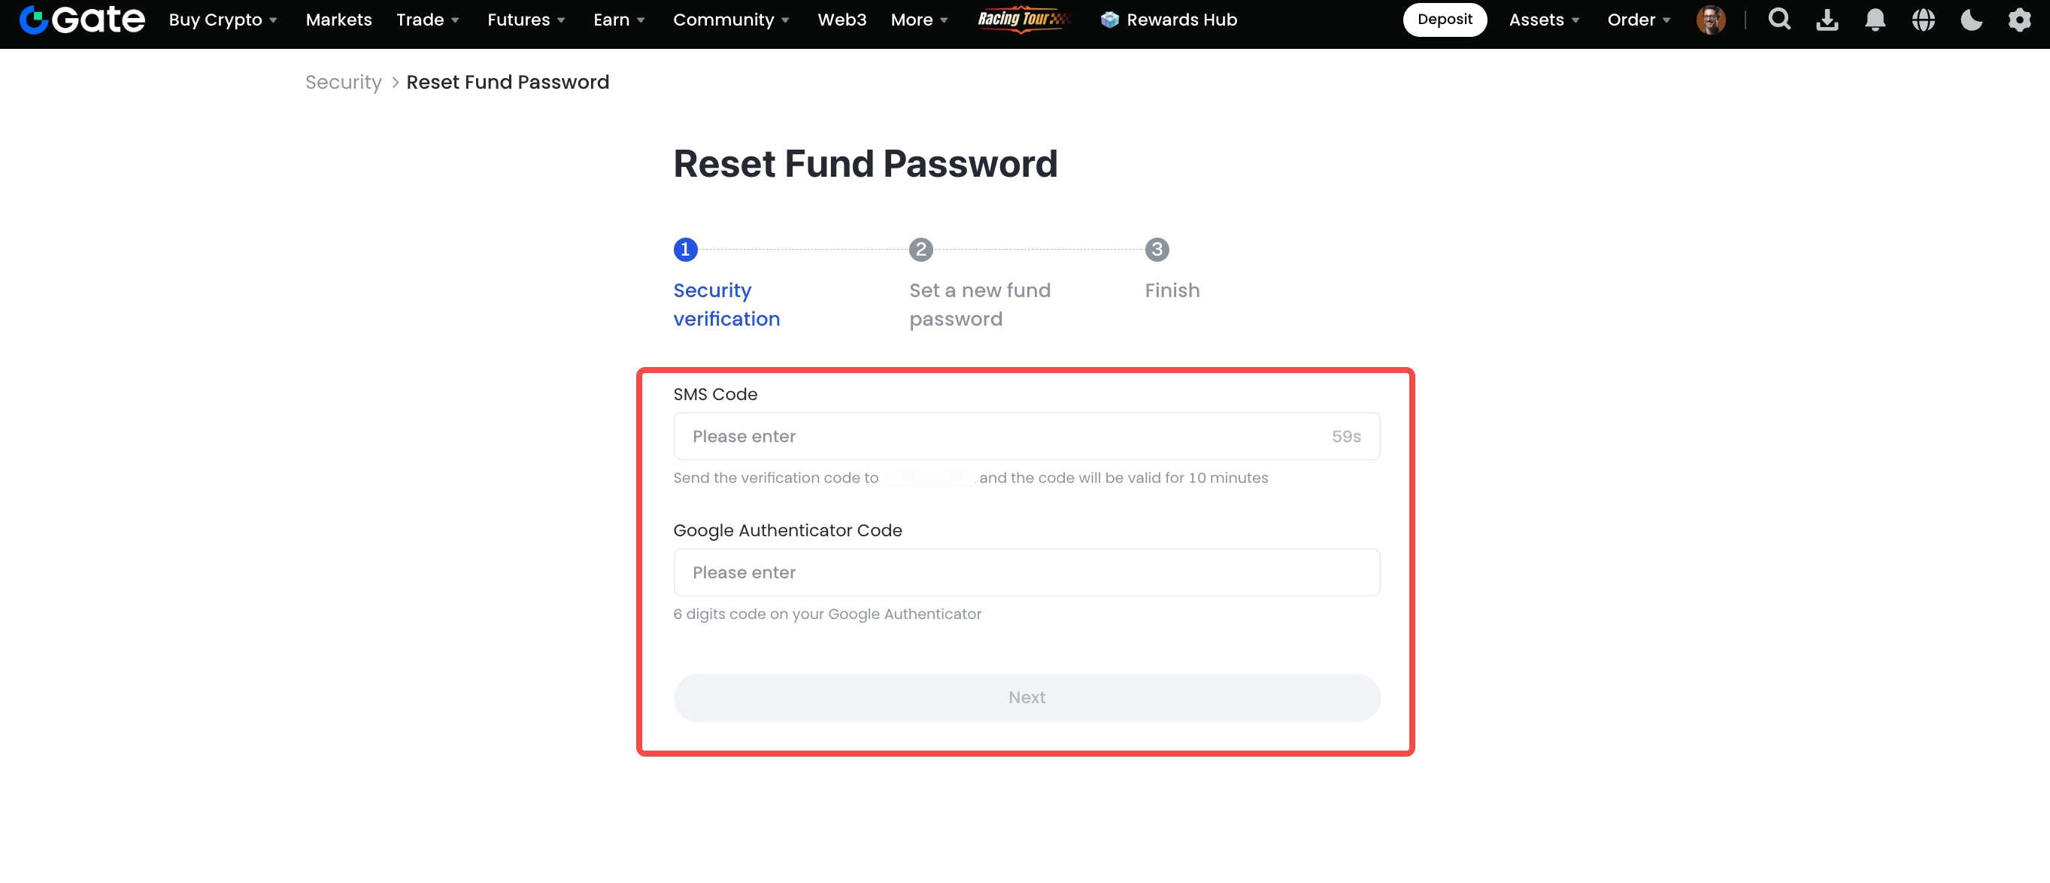Open the search magnifier icon

pos(1779,20)
